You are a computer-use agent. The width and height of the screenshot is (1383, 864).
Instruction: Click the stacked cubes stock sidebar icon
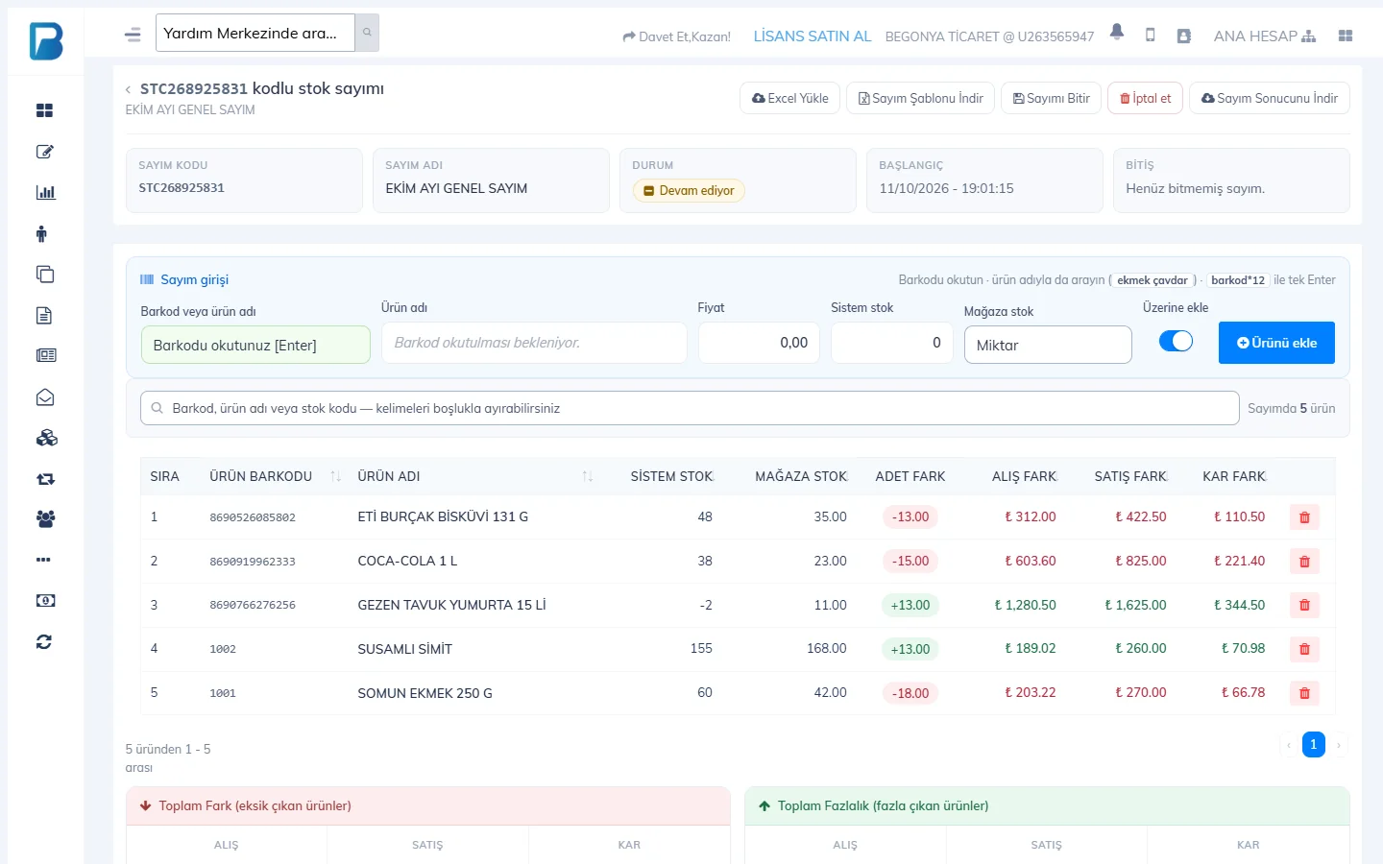coord(46,438)
